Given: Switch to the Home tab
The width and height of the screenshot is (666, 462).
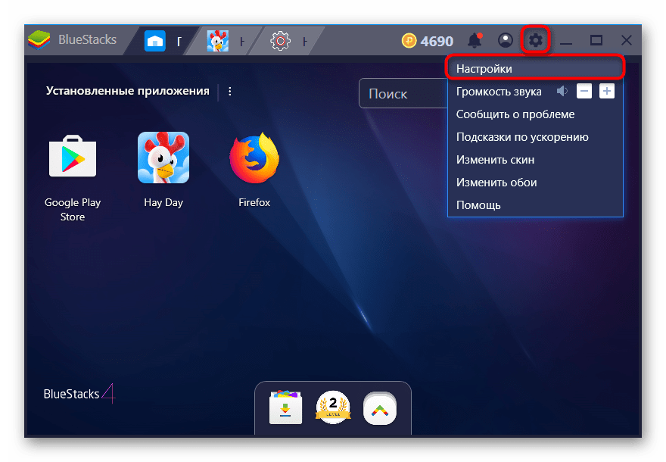Looking at the screenshot, I should click(x=163, y=40).
